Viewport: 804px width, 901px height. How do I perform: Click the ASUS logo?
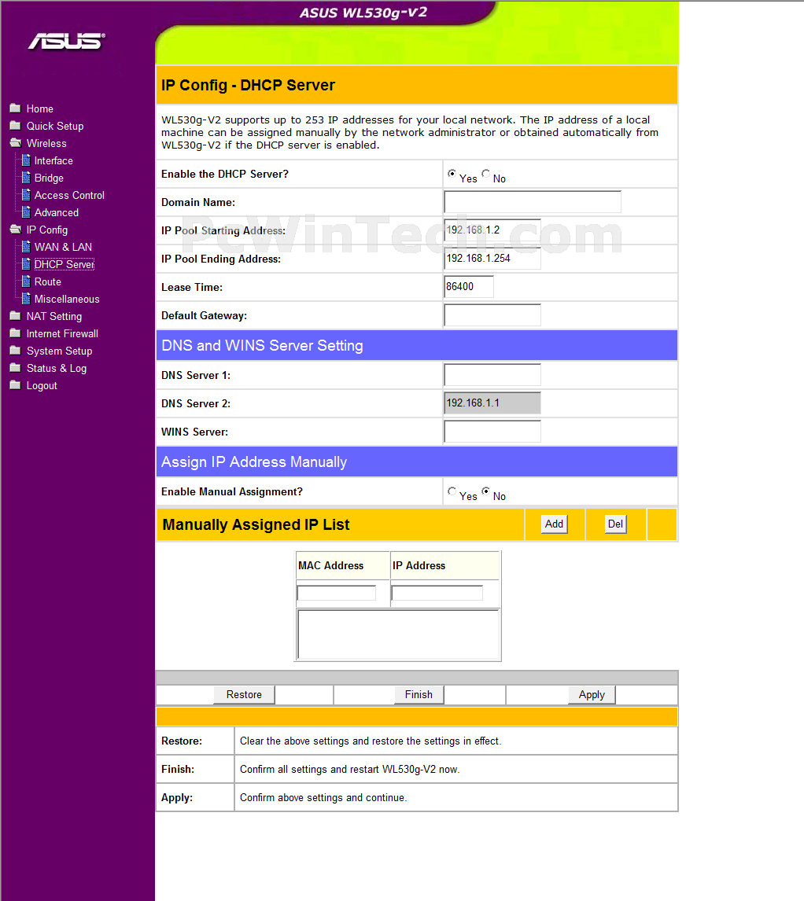point(67,42)
